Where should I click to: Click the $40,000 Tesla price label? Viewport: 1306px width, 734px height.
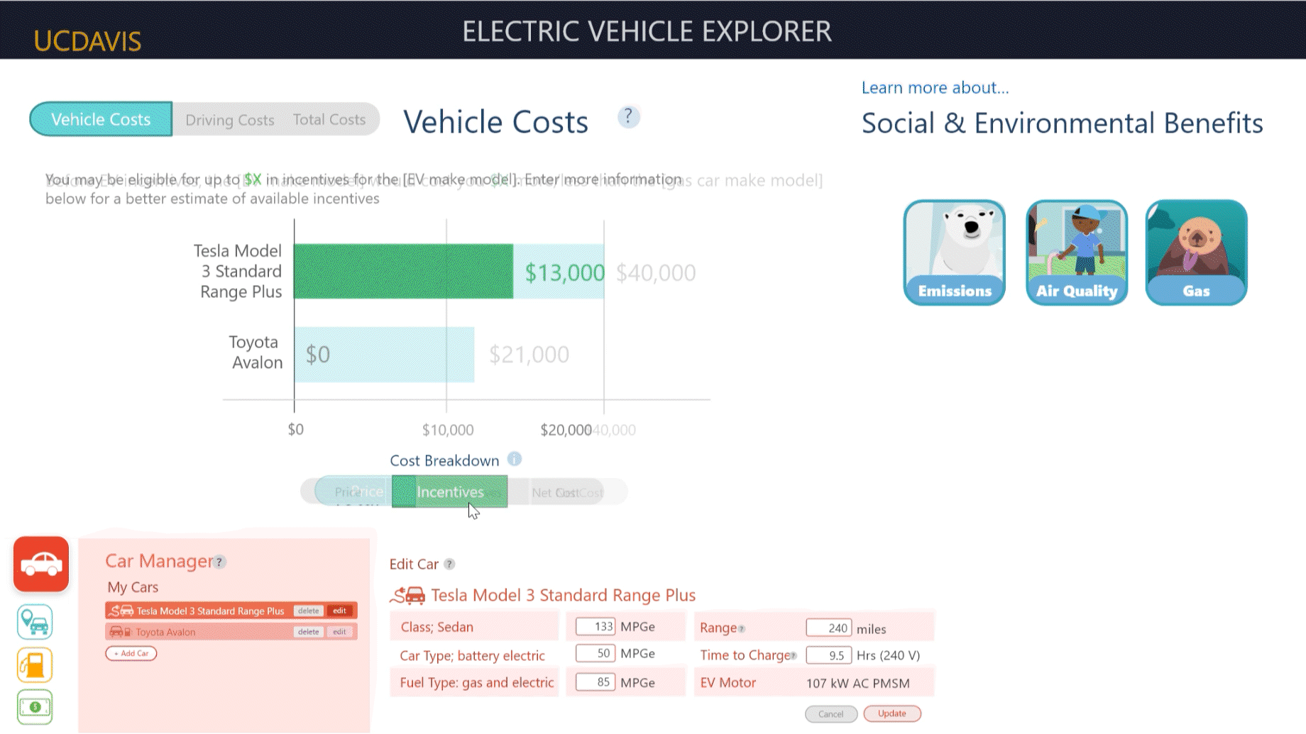pyautogui.click(x=656, y=272)
